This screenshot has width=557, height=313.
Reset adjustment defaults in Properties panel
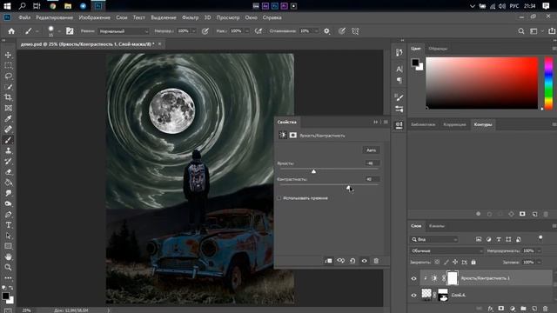click(x=352, y=261)
